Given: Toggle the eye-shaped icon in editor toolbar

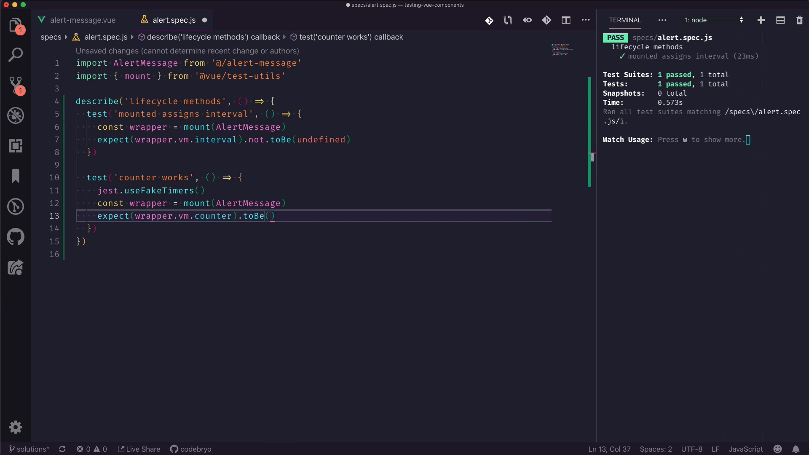Looking at the screenshot, I should 527,20.
